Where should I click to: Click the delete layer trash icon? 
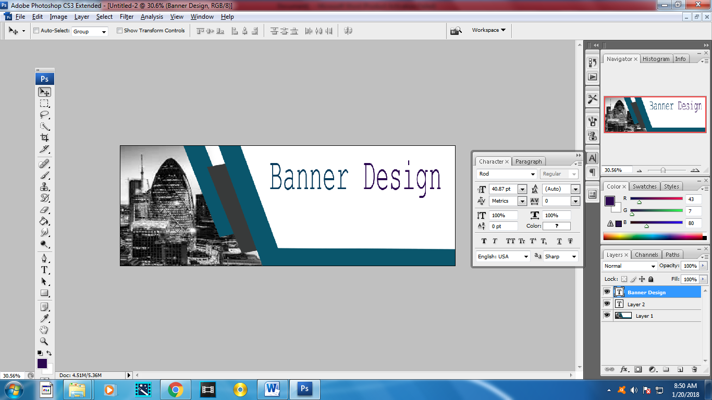(x=694, y=369)
